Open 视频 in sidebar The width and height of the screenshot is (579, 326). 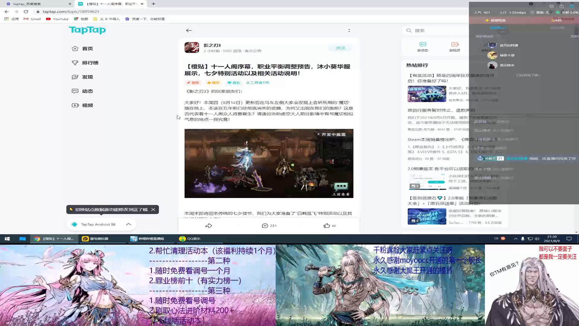tap(82, 105)
